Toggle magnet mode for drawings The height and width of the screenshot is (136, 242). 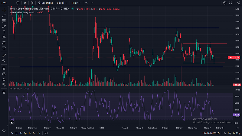click(4, 68)
